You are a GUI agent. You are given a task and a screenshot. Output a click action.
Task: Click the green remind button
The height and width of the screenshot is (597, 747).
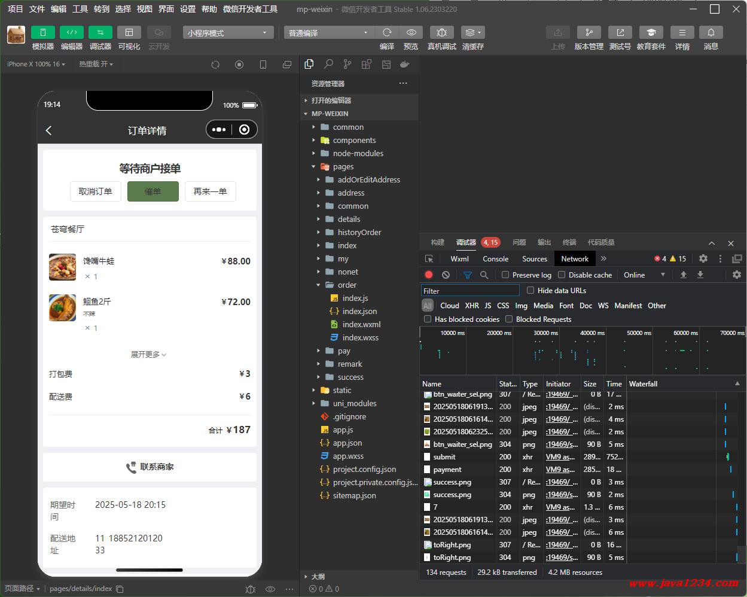(153, 191)
